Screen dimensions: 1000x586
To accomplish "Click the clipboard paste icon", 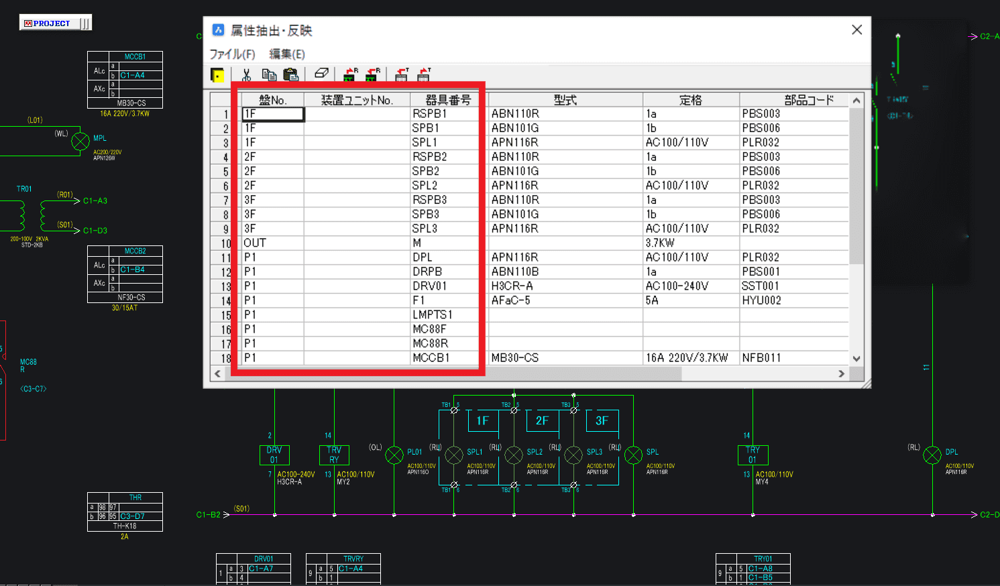I will click(290, 75).
